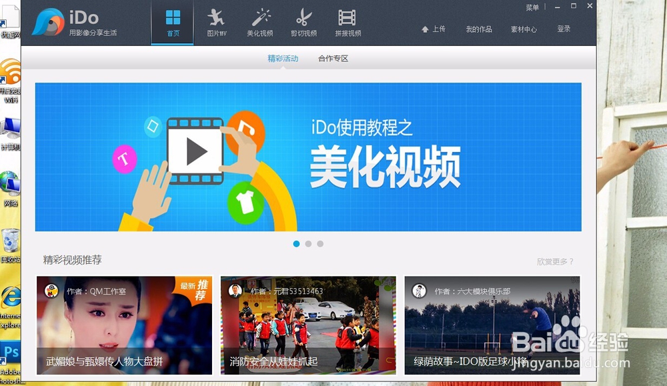Click the QM工作室 author avatar
This screenshot has height=386, width=667.
[x=51, y=291]
